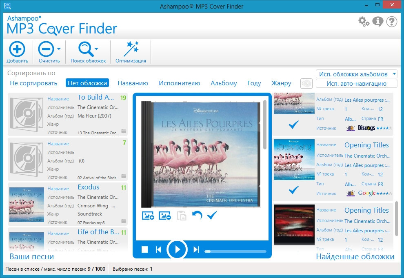Click the cover preview vertical scrollbar
Image resolution: width=404 pixels, height=278 pixels.
click(x=264, y=125)
